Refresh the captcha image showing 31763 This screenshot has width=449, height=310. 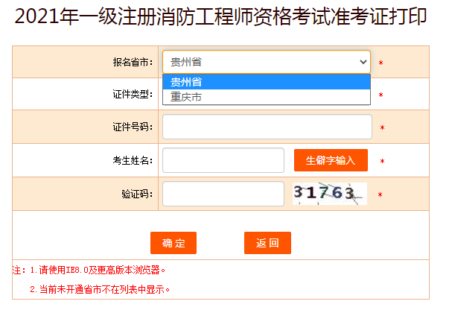329,194
